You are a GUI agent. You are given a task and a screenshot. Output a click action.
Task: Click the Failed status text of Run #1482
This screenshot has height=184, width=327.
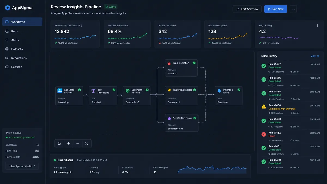click(x=272, y=136)
